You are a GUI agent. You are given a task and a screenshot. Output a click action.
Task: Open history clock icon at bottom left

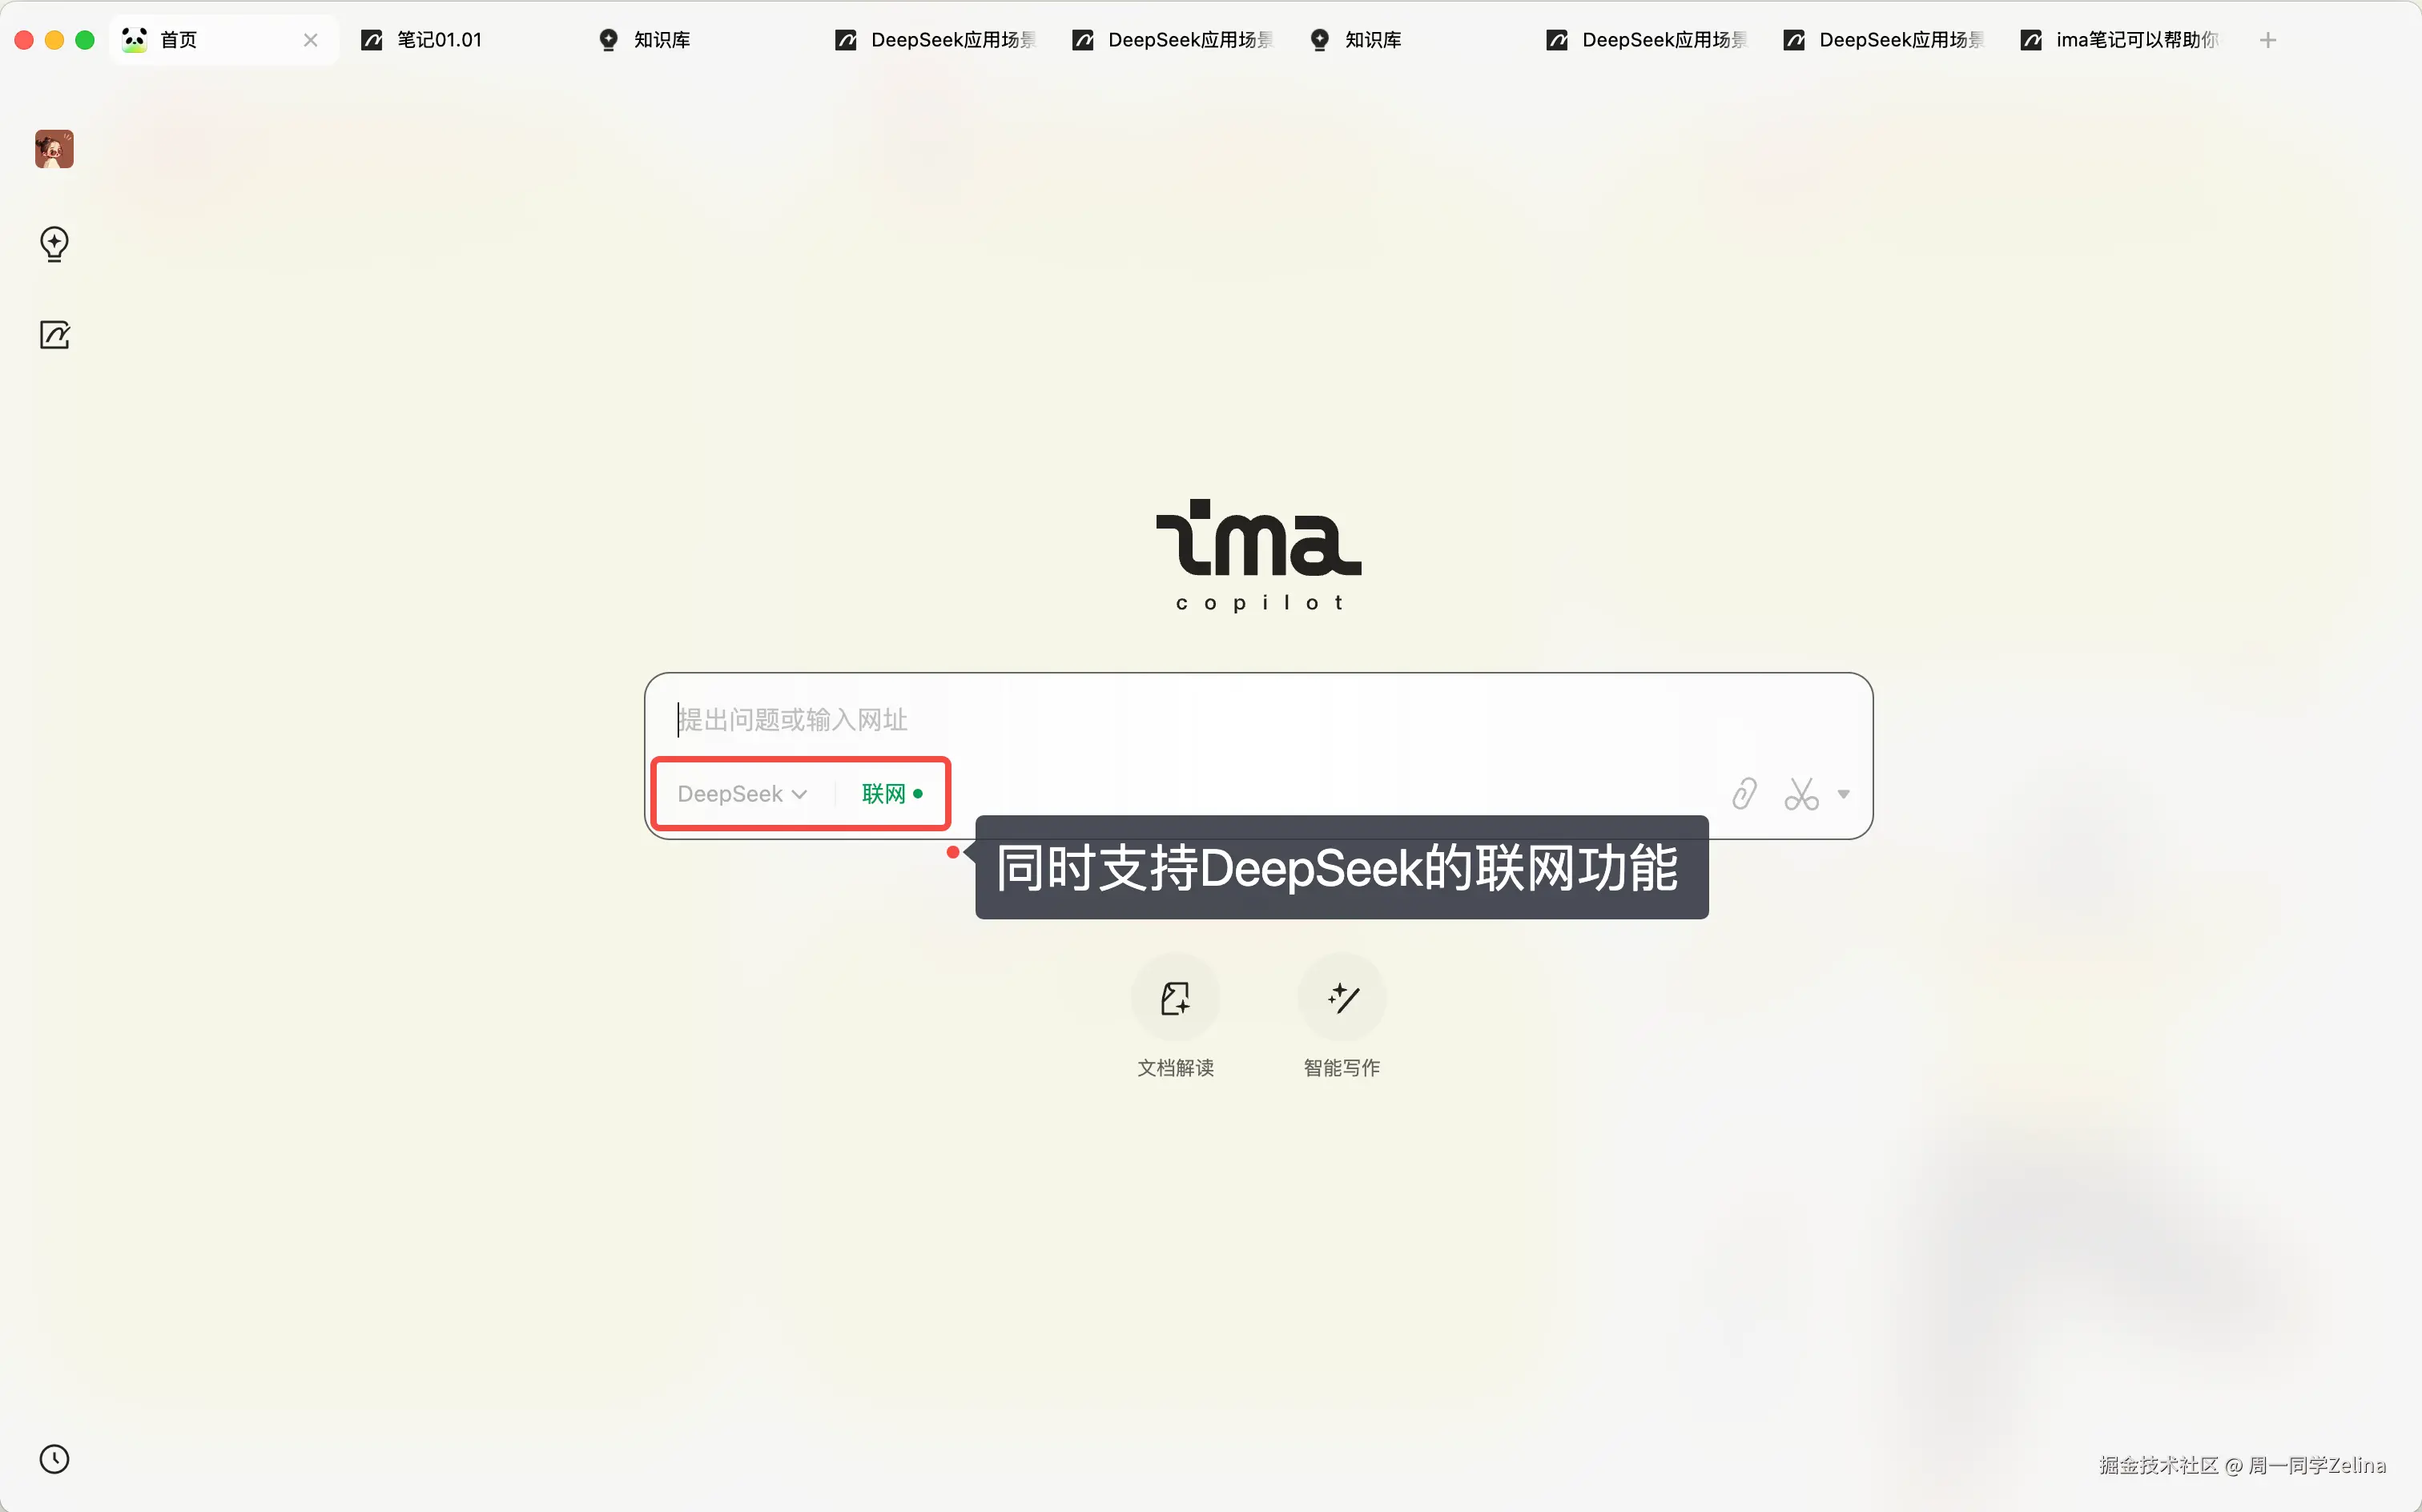click(54, 1459)
